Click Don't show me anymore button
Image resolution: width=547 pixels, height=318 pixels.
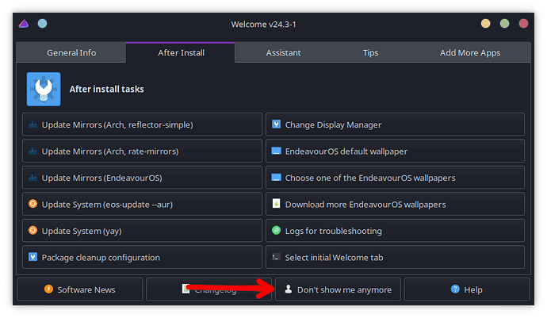click(338, 289)
